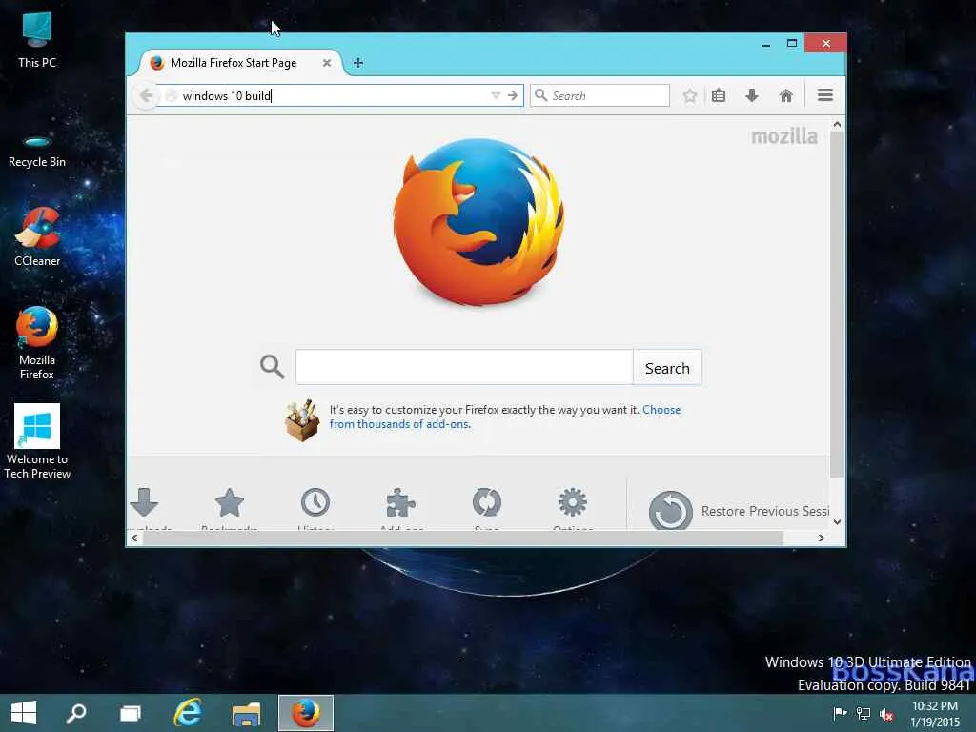Close the Mozilla Firefox Start Page tab
This screenshot has height=732, width=976.
click(326, 63)
